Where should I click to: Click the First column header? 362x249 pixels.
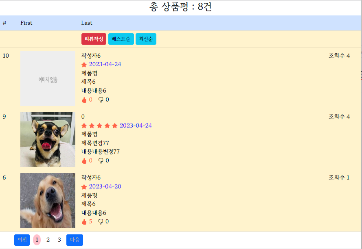[x=26, y=23]
